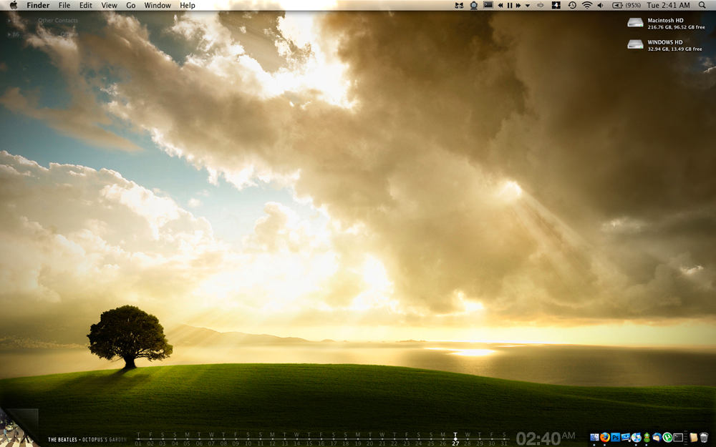Click the robot-face menu bar icon
Image resolution: width=716 pixels, height=447 pixels.
click(474, 6)
